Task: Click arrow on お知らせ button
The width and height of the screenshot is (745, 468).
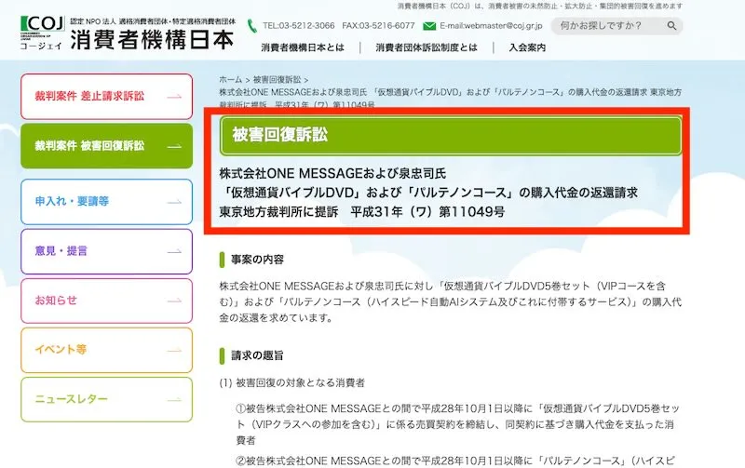Action: (x=174, y=301)
